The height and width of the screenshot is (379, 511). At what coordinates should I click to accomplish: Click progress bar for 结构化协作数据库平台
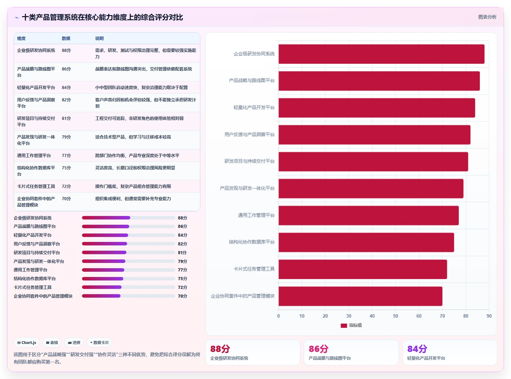128,279
